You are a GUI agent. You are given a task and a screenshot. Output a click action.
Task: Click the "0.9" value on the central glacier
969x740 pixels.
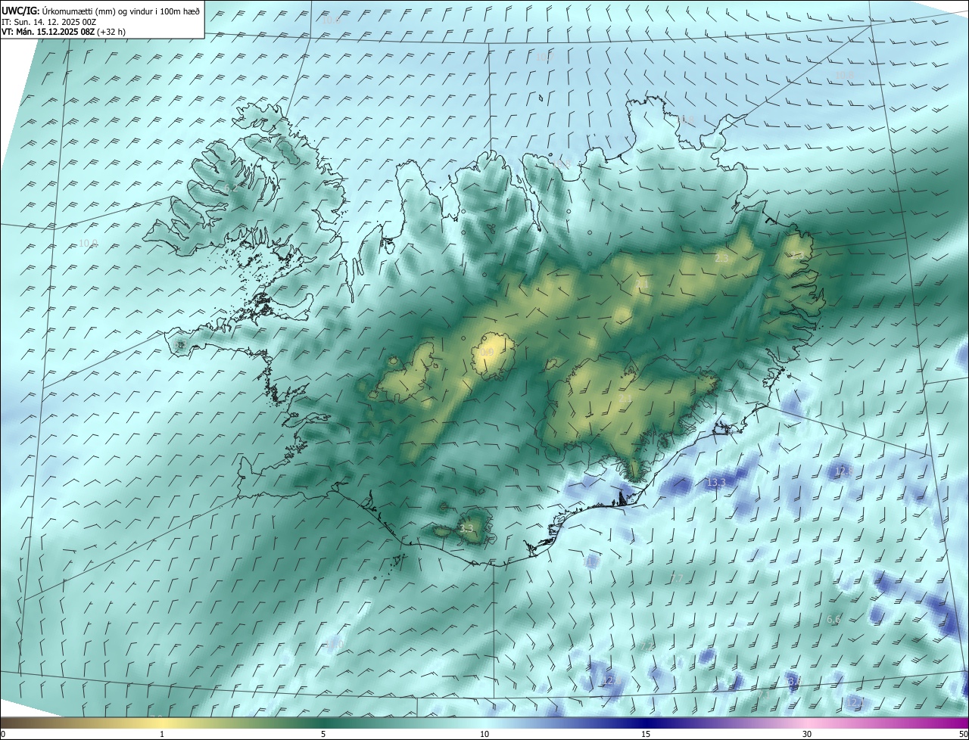488,353
